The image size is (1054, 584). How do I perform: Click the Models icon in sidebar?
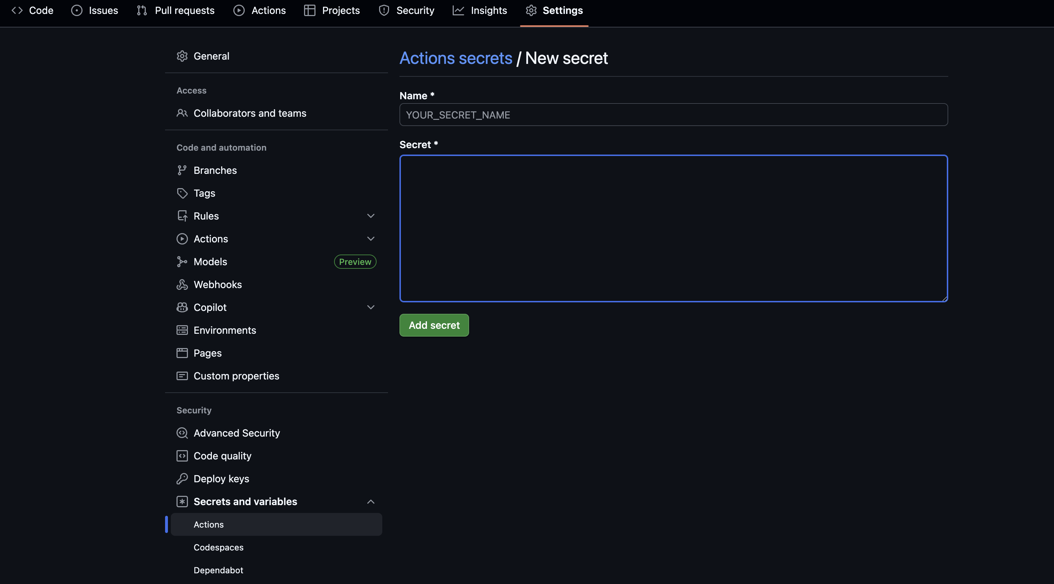[x=182, y=262]
